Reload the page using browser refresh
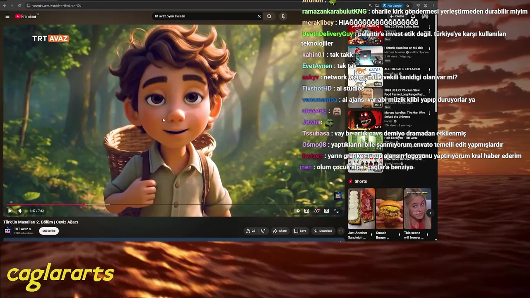 [x=19, y=5]
